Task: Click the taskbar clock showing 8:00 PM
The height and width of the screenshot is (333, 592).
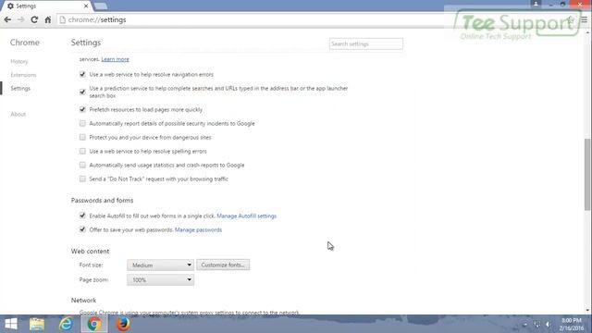Action: tap(572, 325)
